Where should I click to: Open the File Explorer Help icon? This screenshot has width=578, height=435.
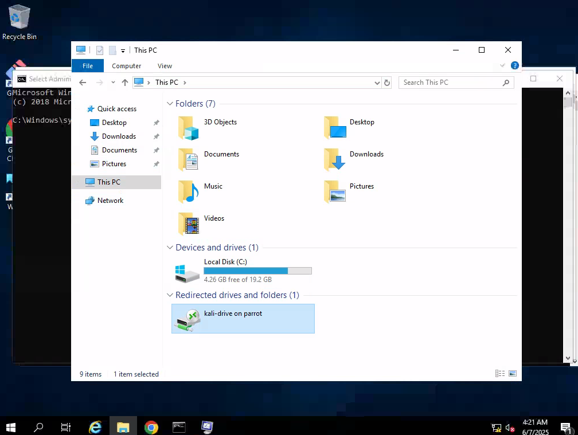pos(514,66)
